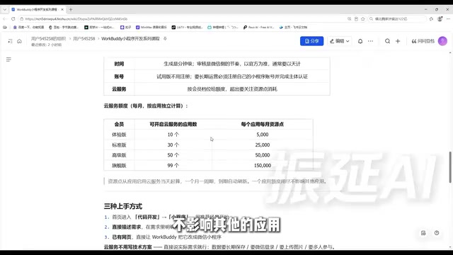Show the document outline icon
This screenshot has width=453, height=255.
point(8,59)
